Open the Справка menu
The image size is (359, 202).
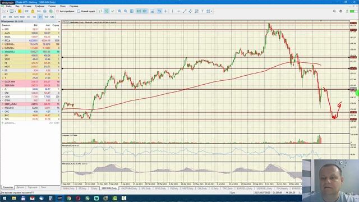click(73, 6)
